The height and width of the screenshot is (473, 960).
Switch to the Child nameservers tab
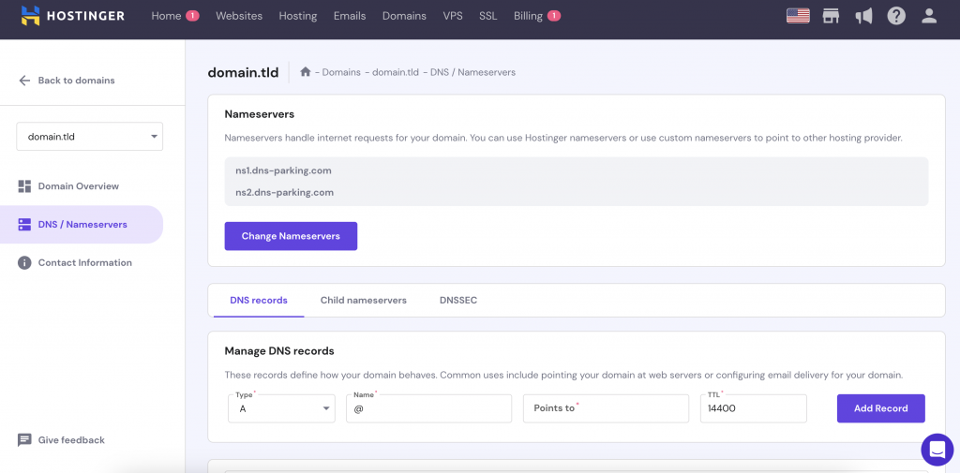click(363, 301)
